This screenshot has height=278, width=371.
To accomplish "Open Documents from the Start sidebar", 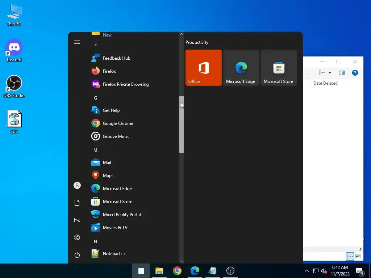I will coord(77,203).
